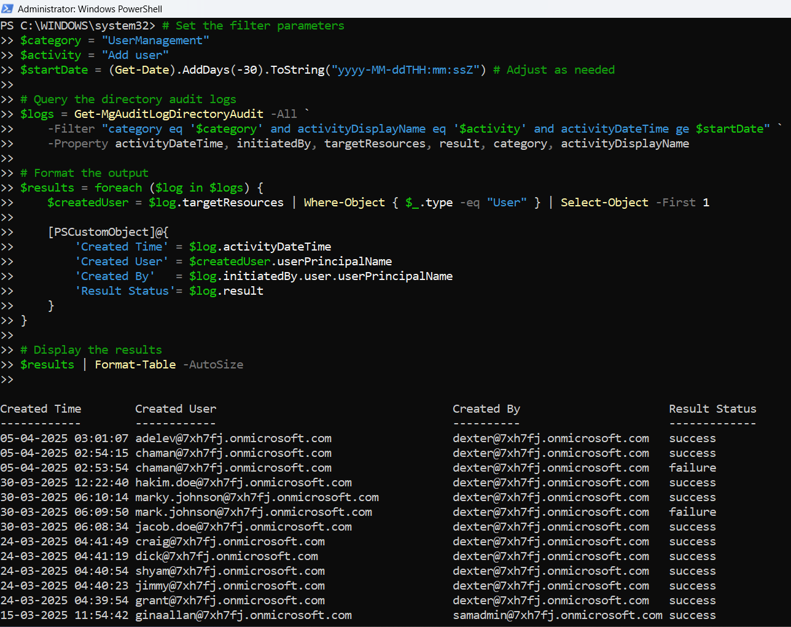Click the Get-MgAuditLogDirectoryAudit cmdlet

point(169,114)
